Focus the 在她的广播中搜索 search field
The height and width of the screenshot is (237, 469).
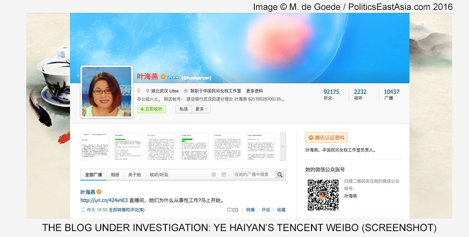255,175
